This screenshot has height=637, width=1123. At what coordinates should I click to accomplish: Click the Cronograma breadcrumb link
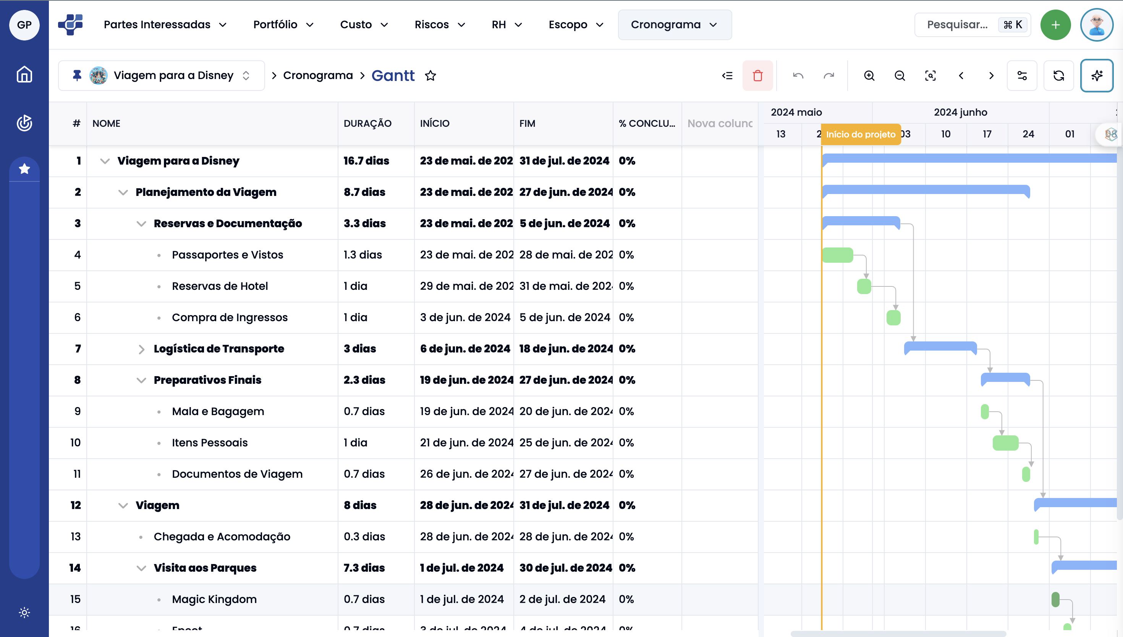[x=317, y=75]
